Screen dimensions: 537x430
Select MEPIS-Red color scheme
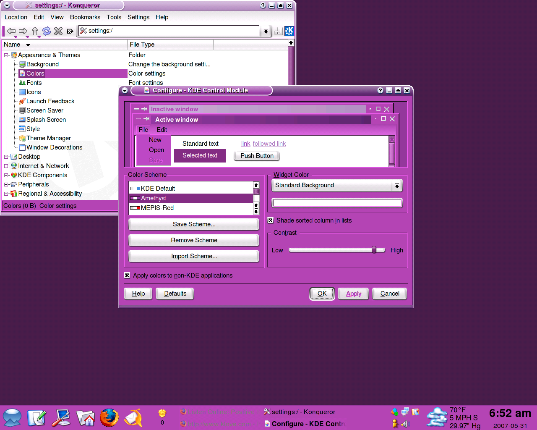[x=191, y=208]
